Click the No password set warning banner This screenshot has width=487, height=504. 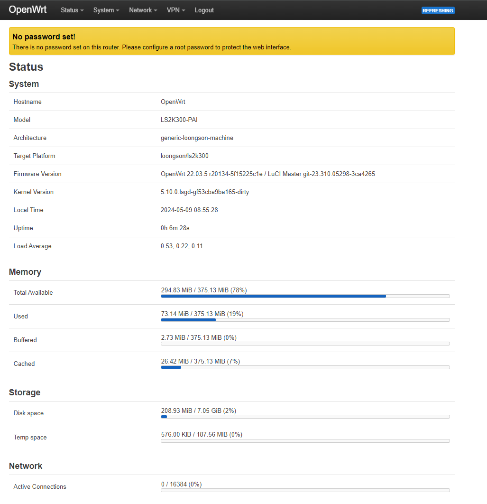click(231, 41)
